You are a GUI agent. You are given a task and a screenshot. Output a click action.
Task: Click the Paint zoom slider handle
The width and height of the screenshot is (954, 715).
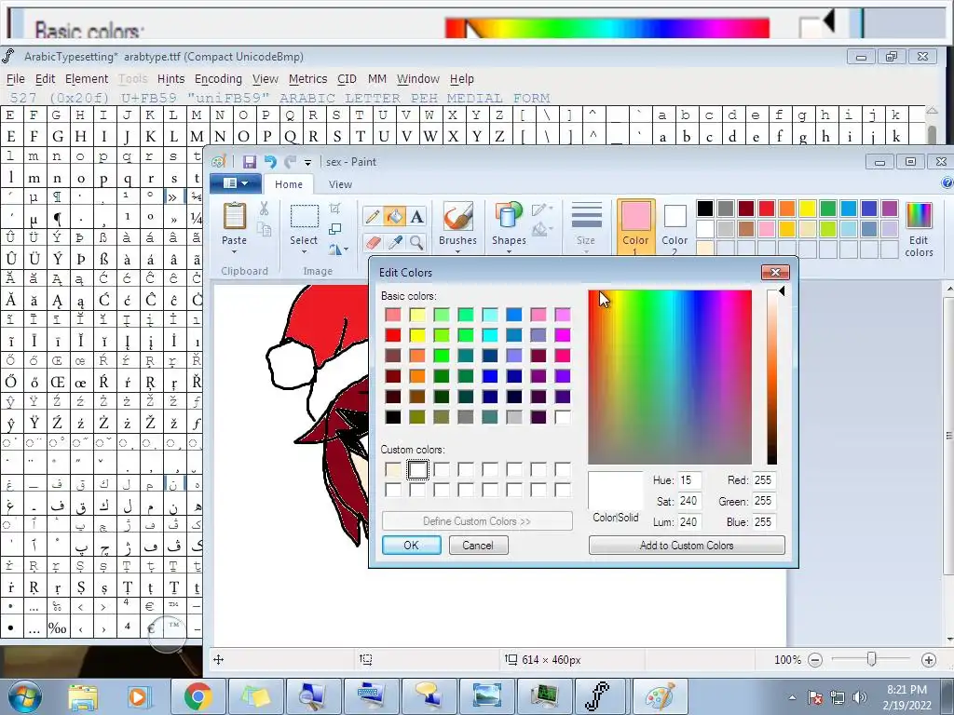coord(871,659)
